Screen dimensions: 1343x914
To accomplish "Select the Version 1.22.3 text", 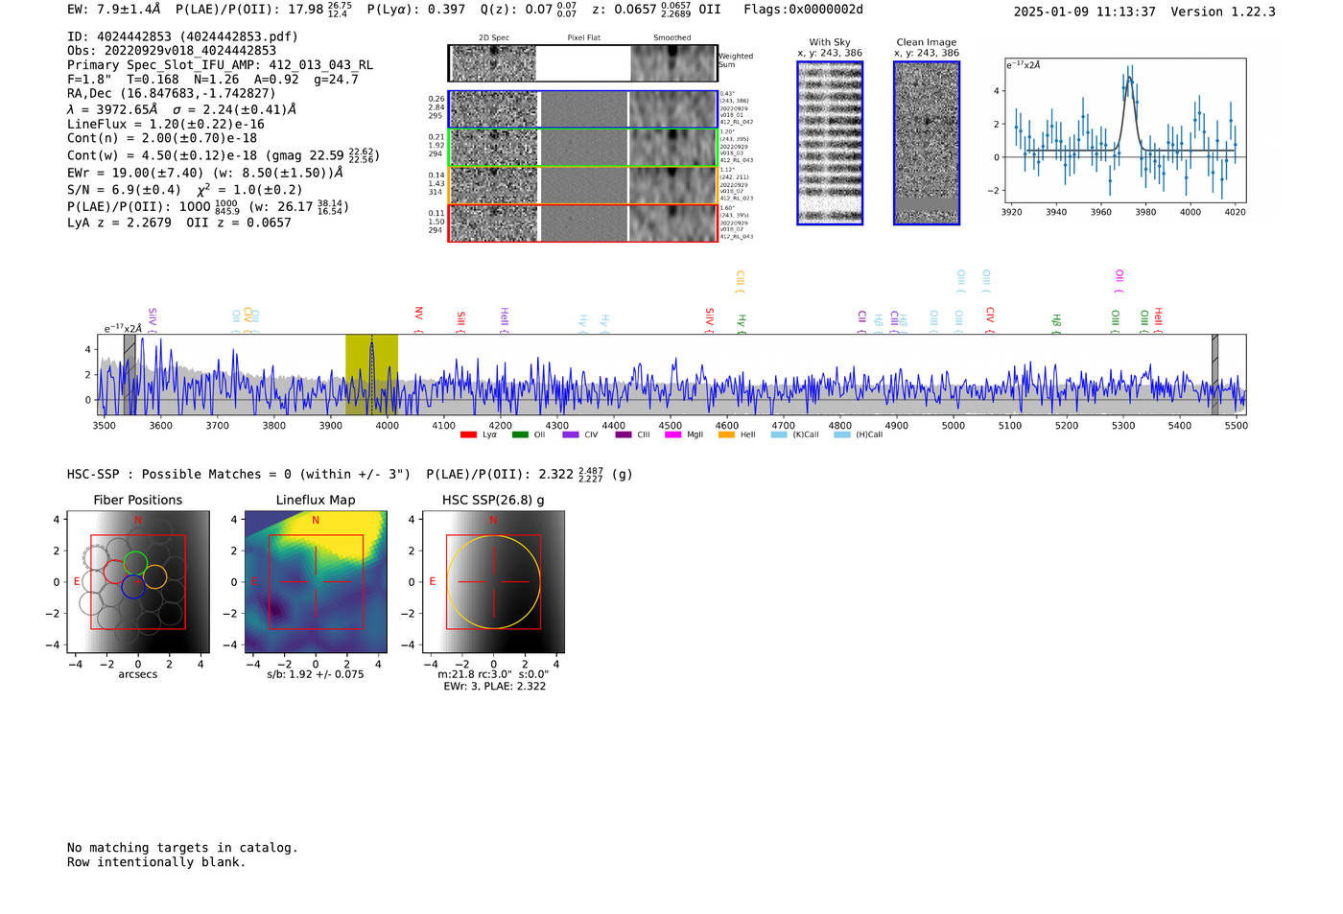I will click(1223, 12).
